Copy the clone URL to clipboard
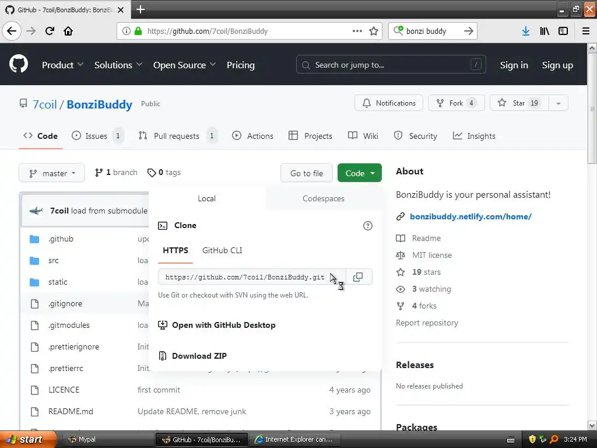Screen dimensions: 597x448 click(358, 277)
